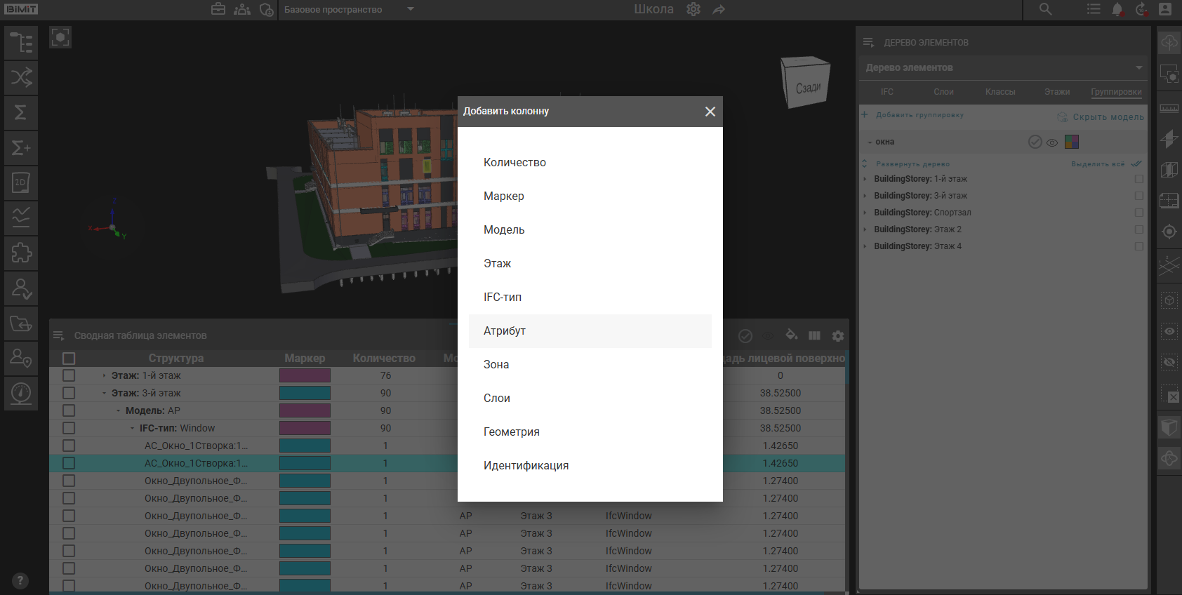The width and height of the screenshot is (1182, 595).
Task: Toggle visibility eye for окна grouping
Action: click(x=1052, y=142)
